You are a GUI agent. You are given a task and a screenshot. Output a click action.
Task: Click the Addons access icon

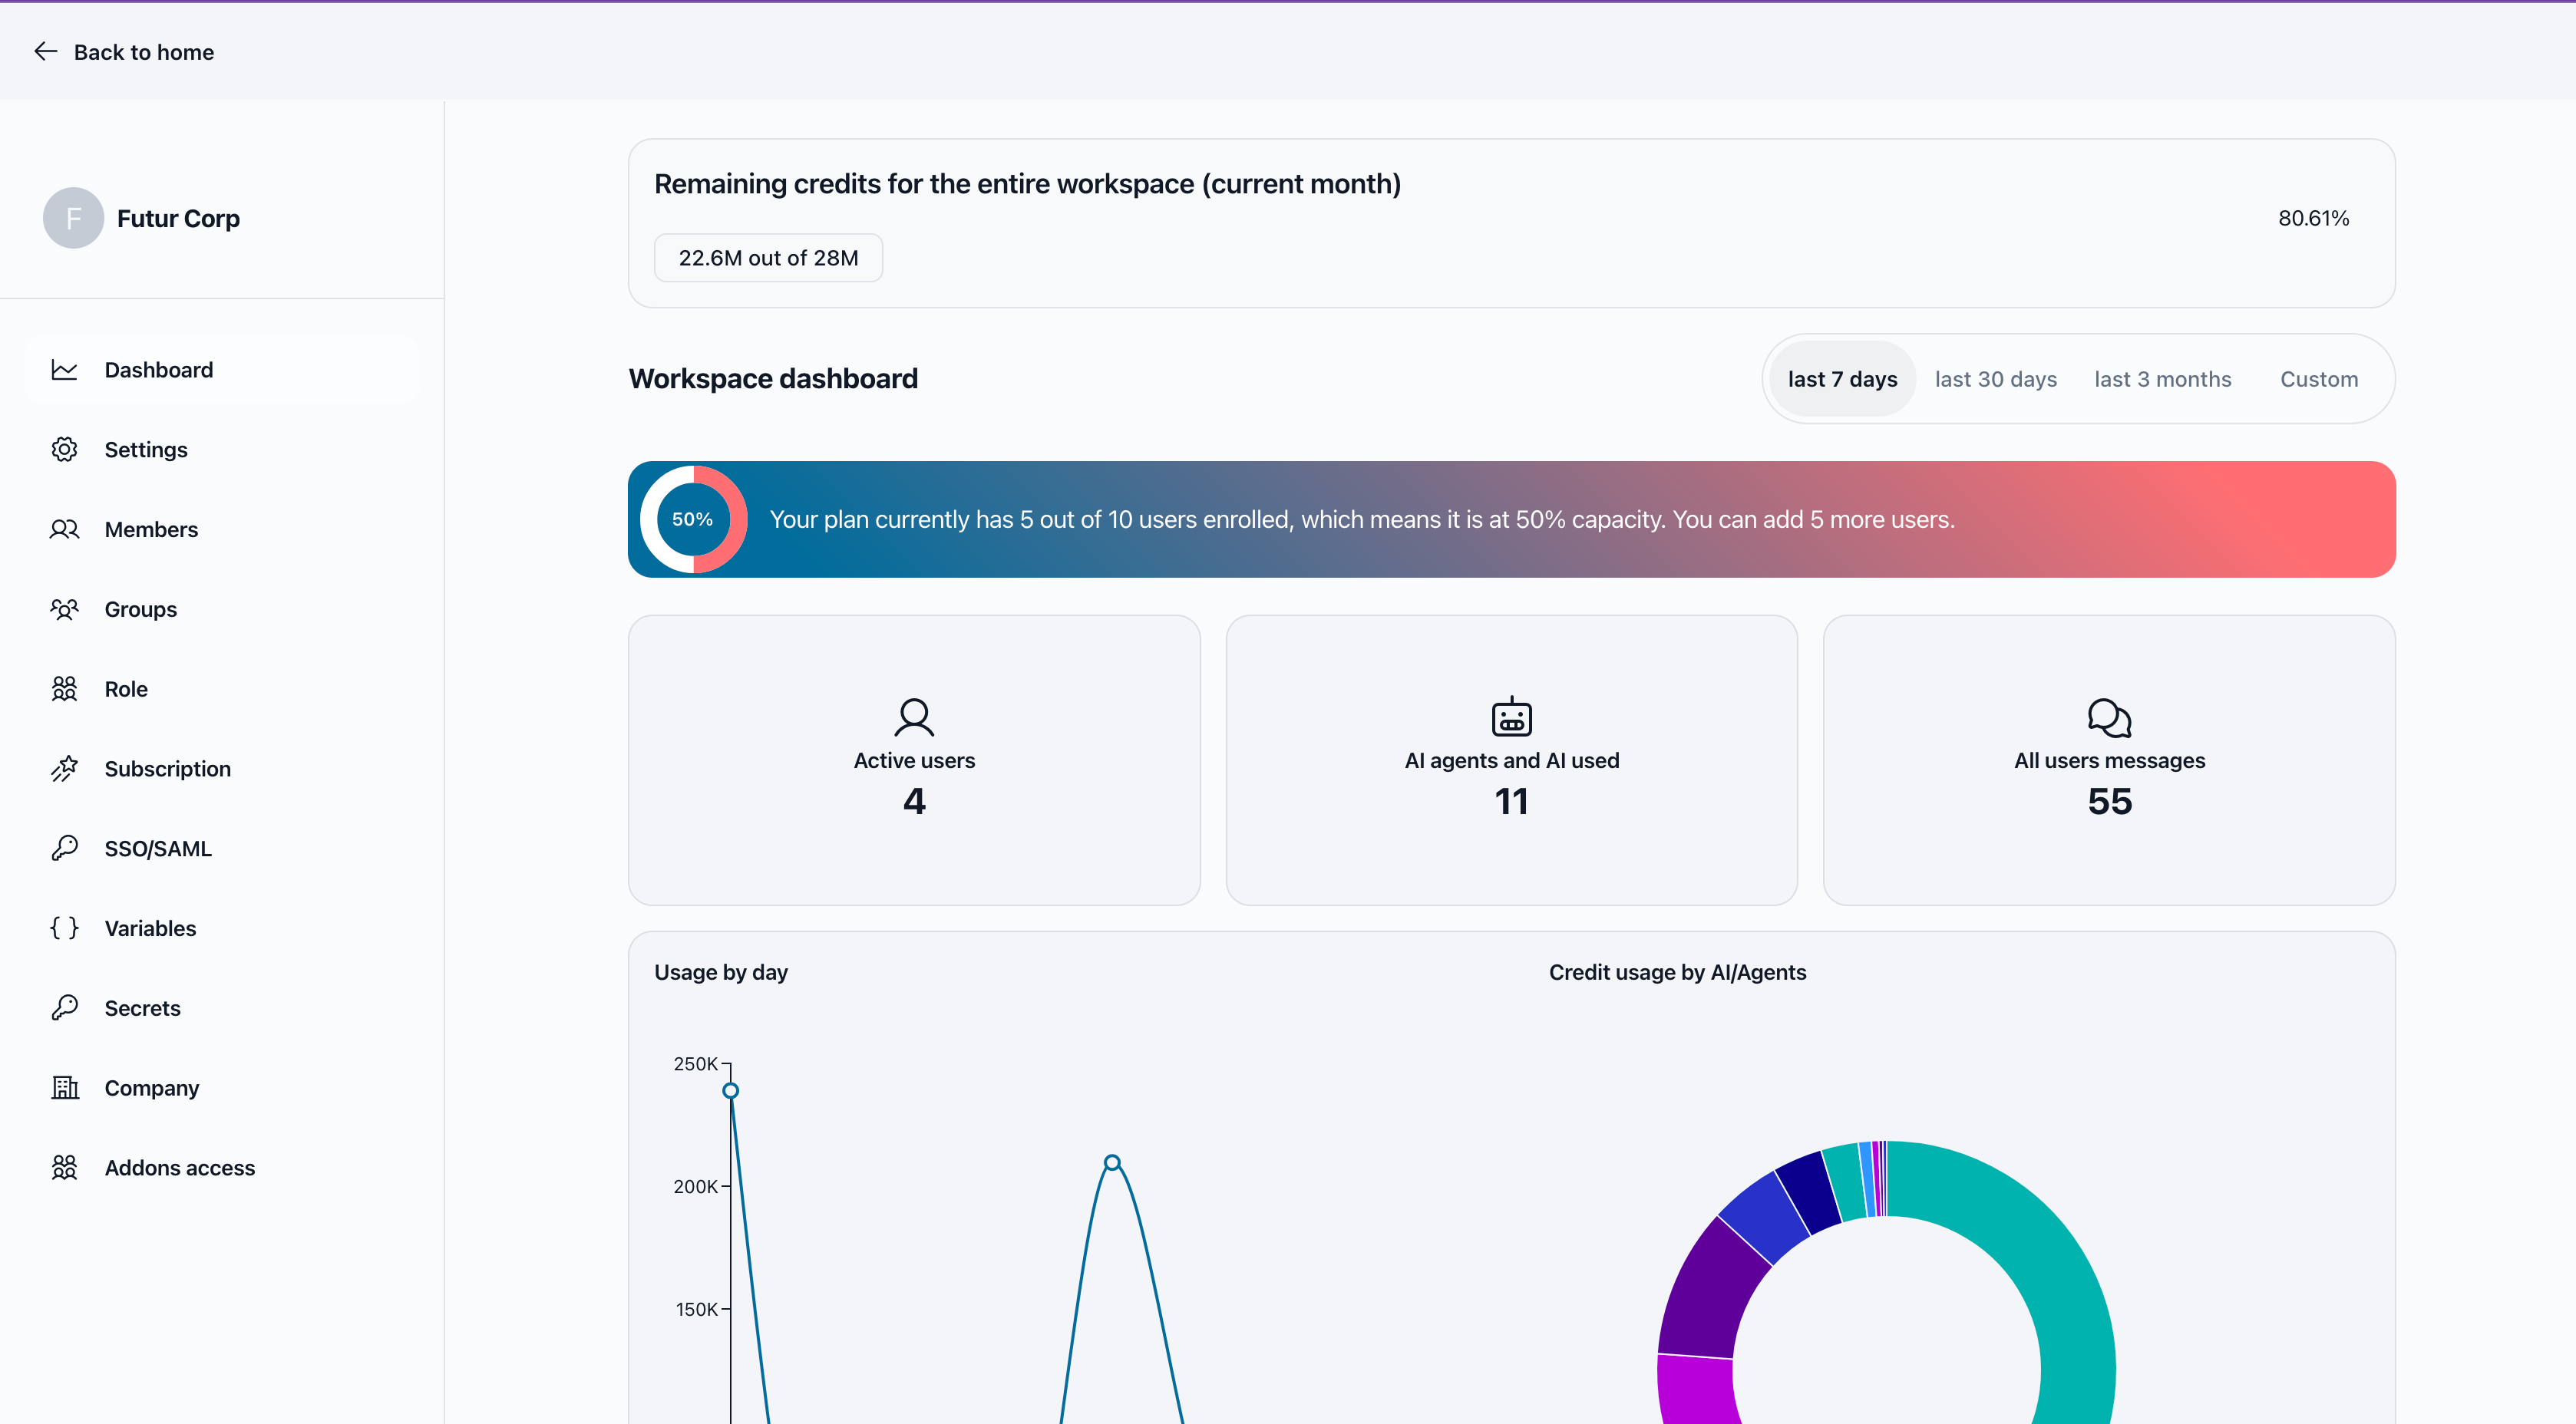[x=64, y=1167]
